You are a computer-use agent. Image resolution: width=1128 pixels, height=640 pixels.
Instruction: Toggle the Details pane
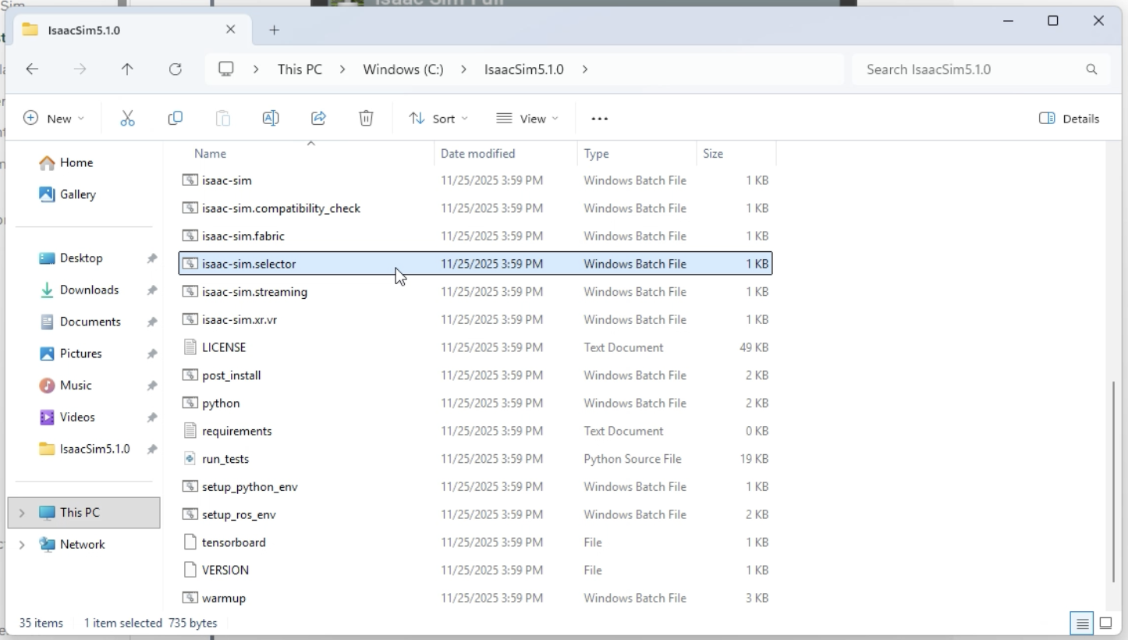1069,118
